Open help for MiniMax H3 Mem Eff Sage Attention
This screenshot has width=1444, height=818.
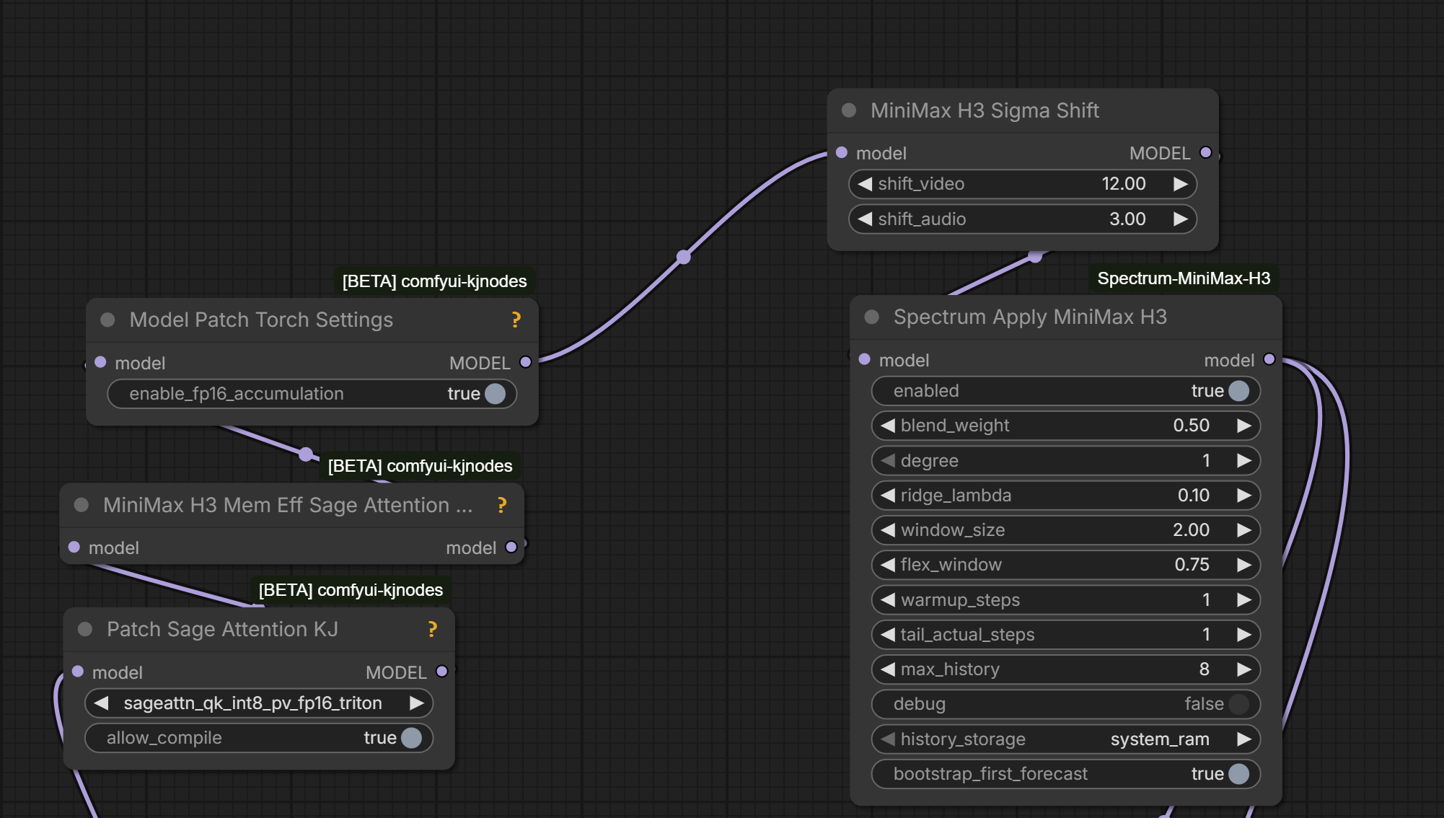[502, 505]
